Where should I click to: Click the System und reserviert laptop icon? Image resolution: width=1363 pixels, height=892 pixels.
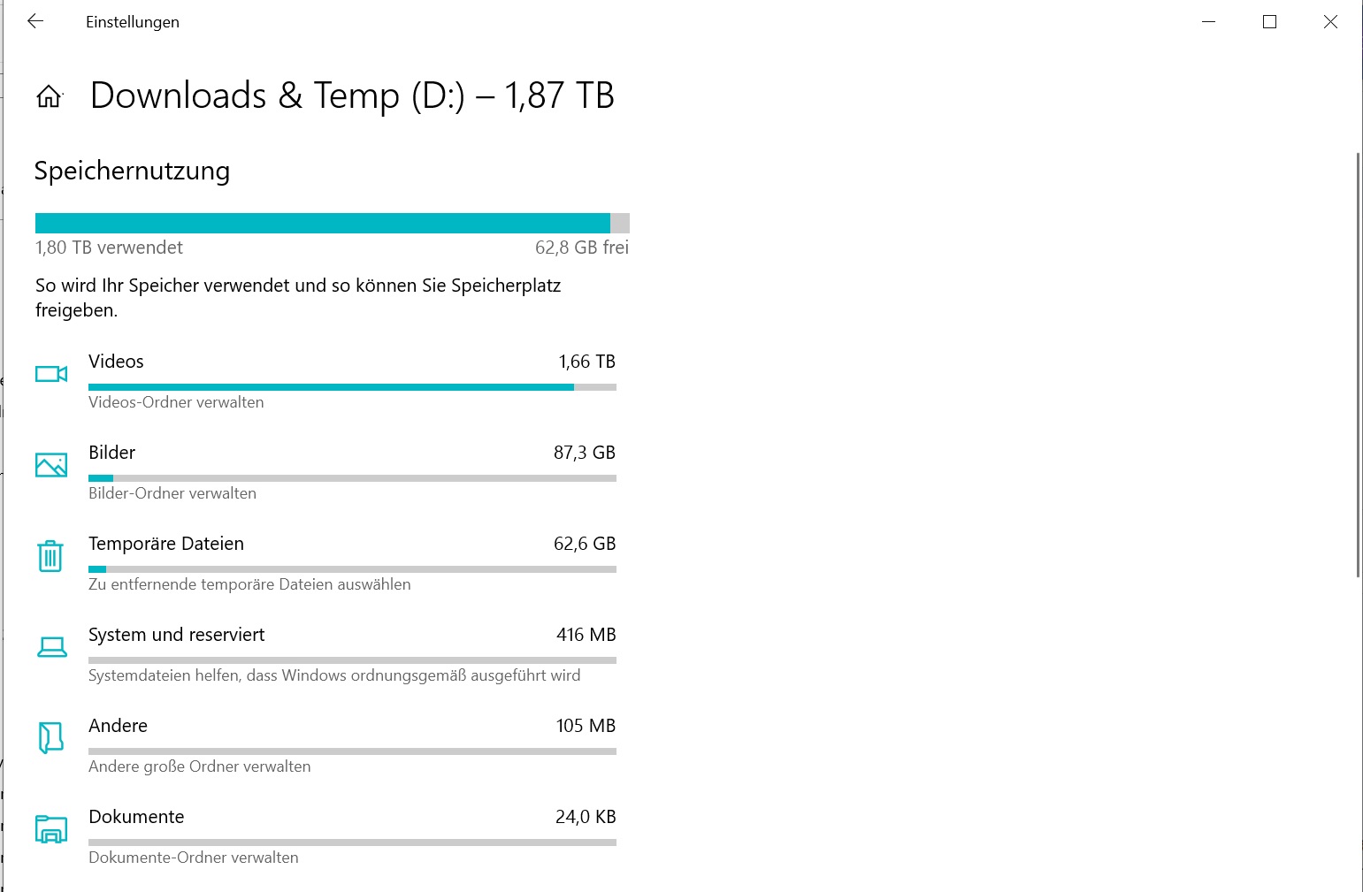51,647
